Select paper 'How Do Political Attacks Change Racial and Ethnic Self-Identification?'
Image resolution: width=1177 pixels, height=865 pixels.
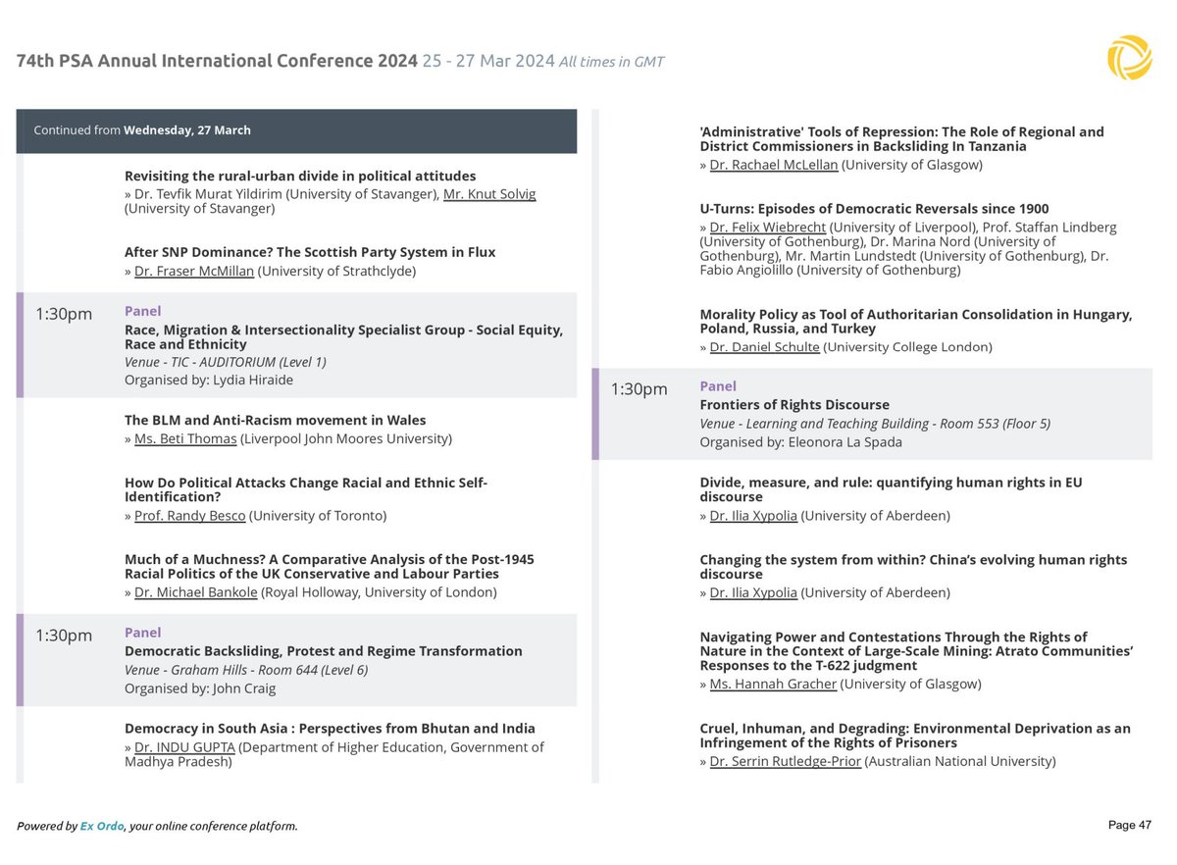pos(306,490)
